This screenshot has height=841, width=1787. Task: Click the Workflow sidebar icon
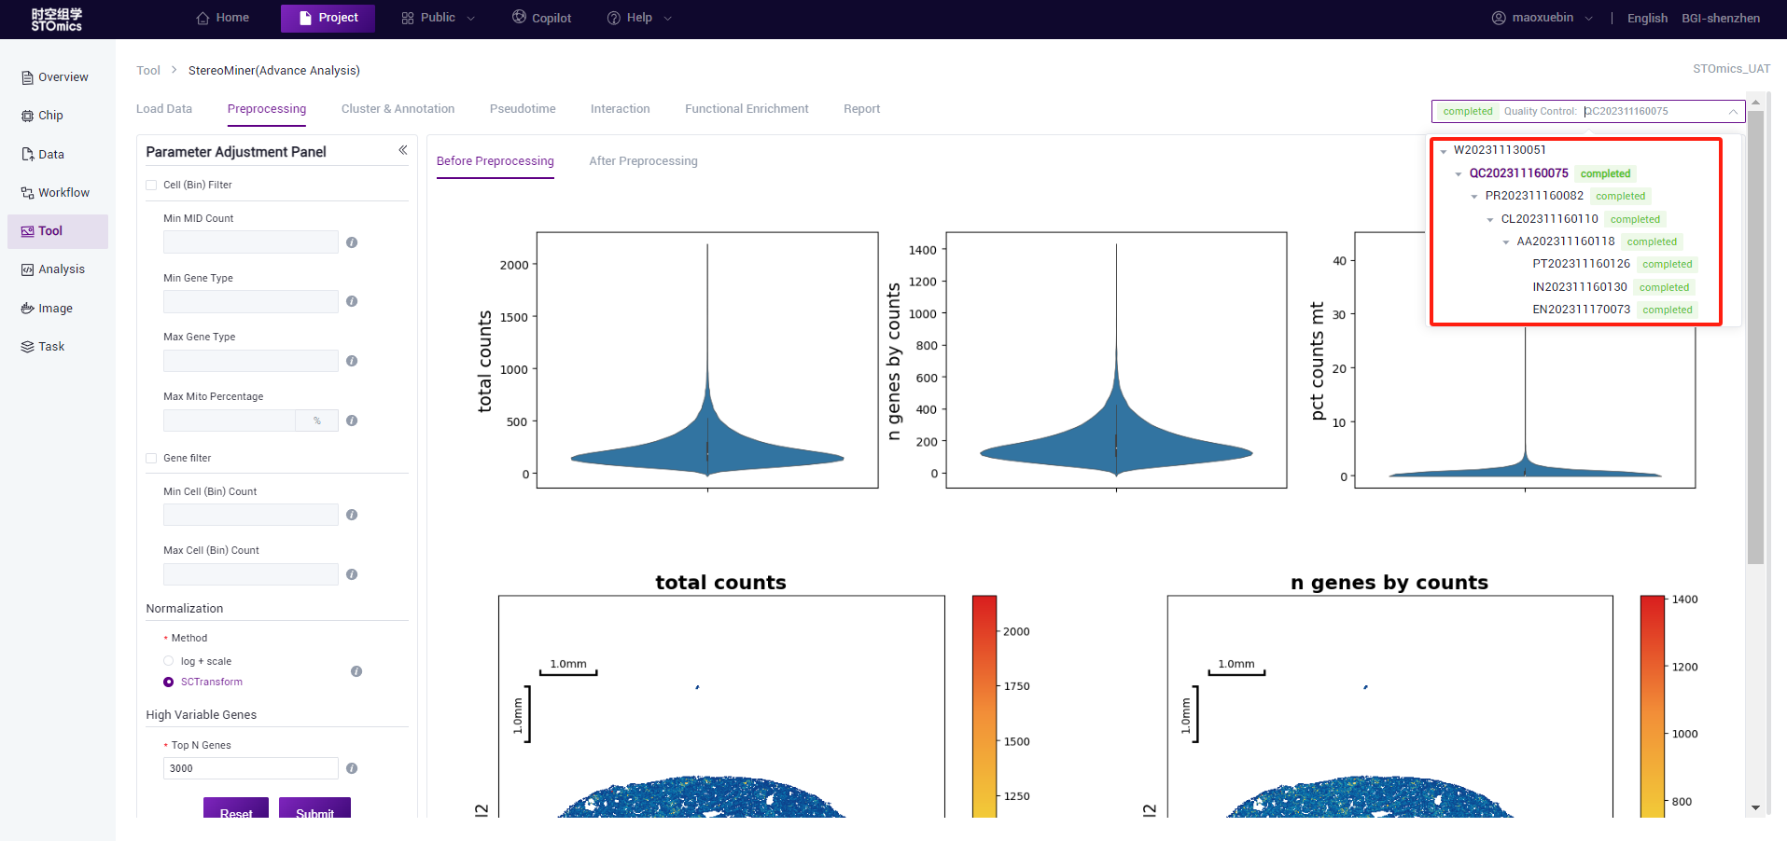tap(28, 193)
